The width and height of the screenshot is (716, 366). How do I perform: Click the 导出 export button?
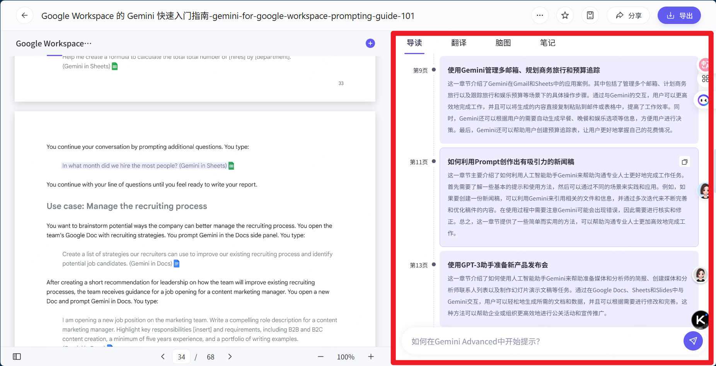pos(679,15)
